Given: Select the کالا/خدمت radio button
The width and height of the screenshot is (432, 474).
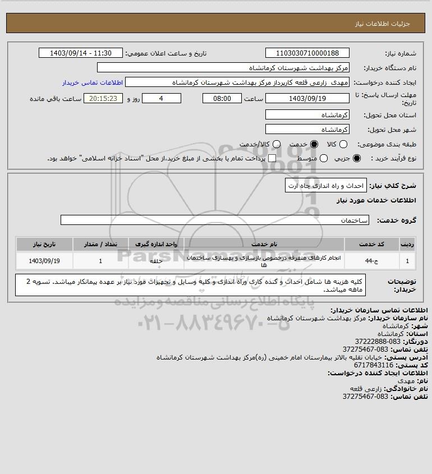Looking at the screenshot, I should [x=277, y=144].
